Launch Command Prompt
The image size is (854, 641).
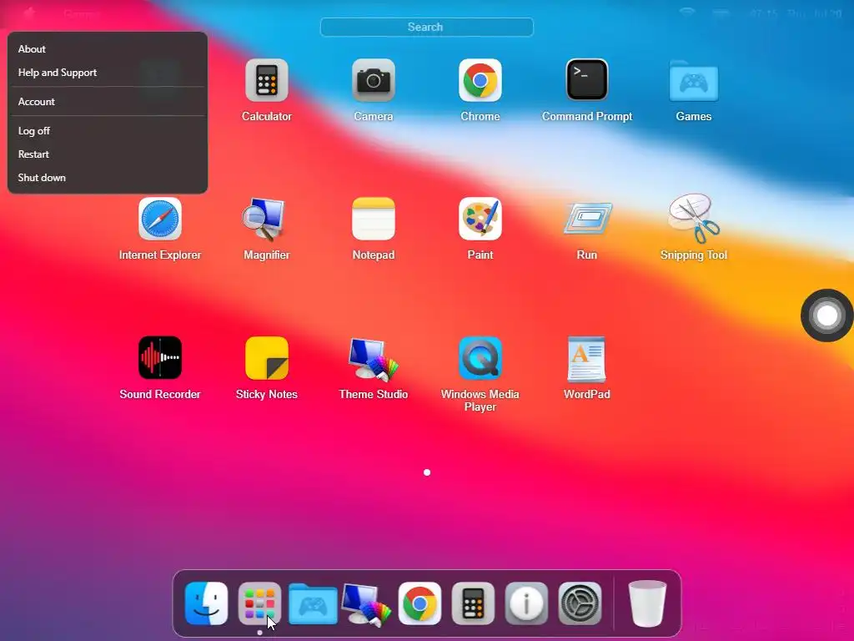coord(586,80)
